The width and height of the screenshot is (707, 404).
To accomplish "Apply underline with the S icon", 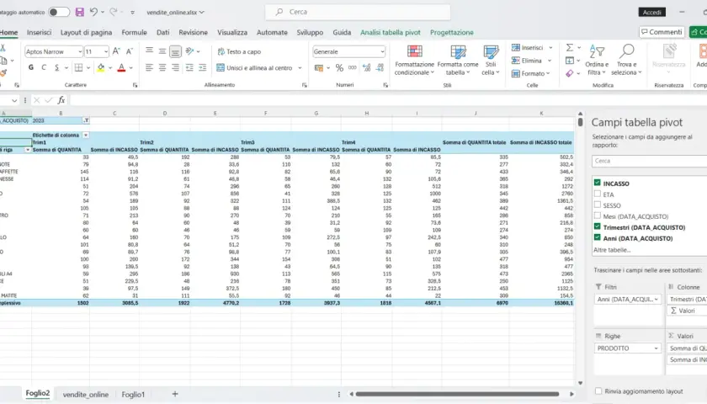I will coord(57,67).
